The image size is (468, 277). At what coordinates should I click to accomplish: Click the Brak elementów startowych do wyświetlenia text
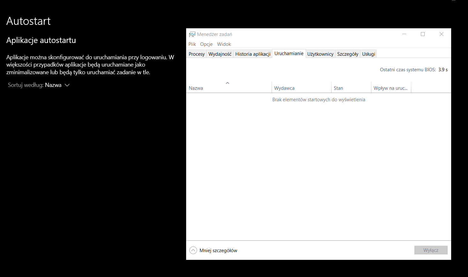pos(319,100)
